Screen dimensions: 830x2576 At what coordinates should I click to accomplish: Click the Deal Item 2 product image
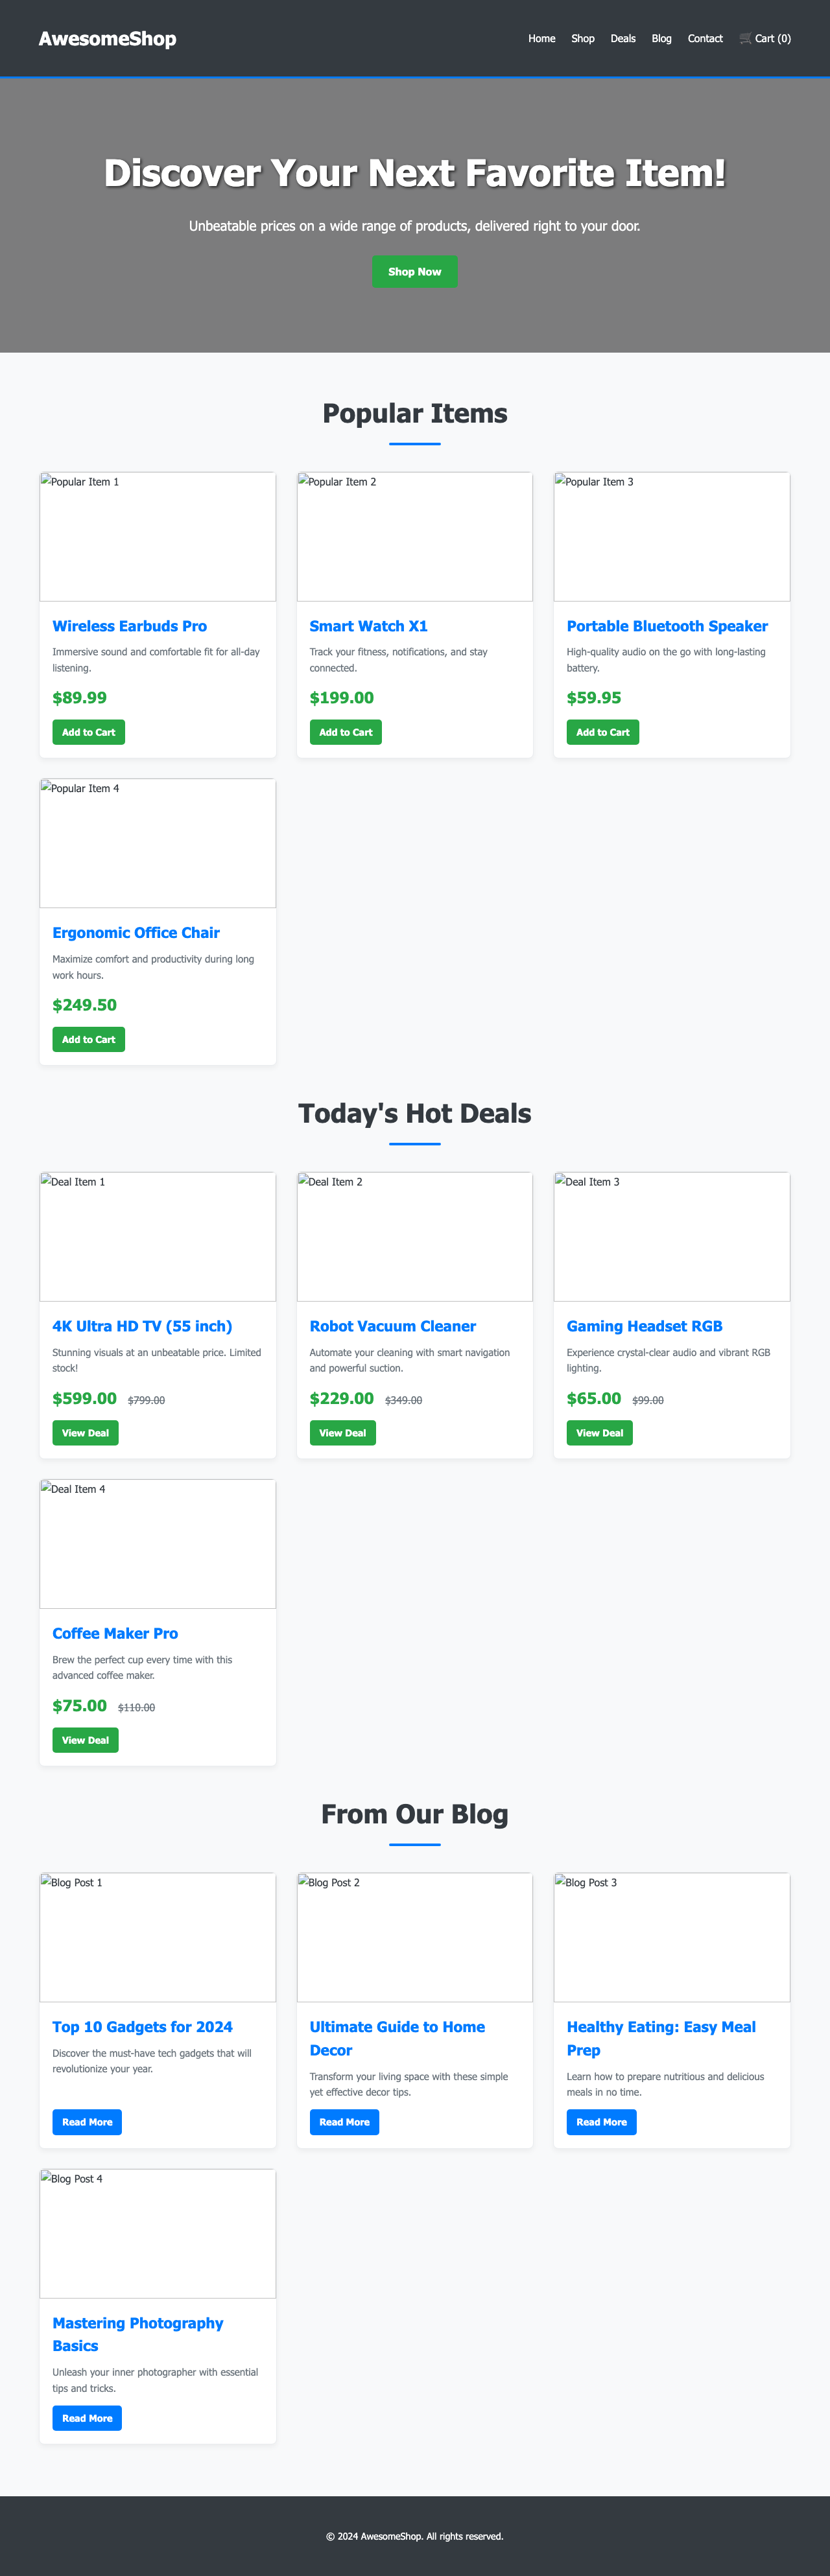point(414,1236)
